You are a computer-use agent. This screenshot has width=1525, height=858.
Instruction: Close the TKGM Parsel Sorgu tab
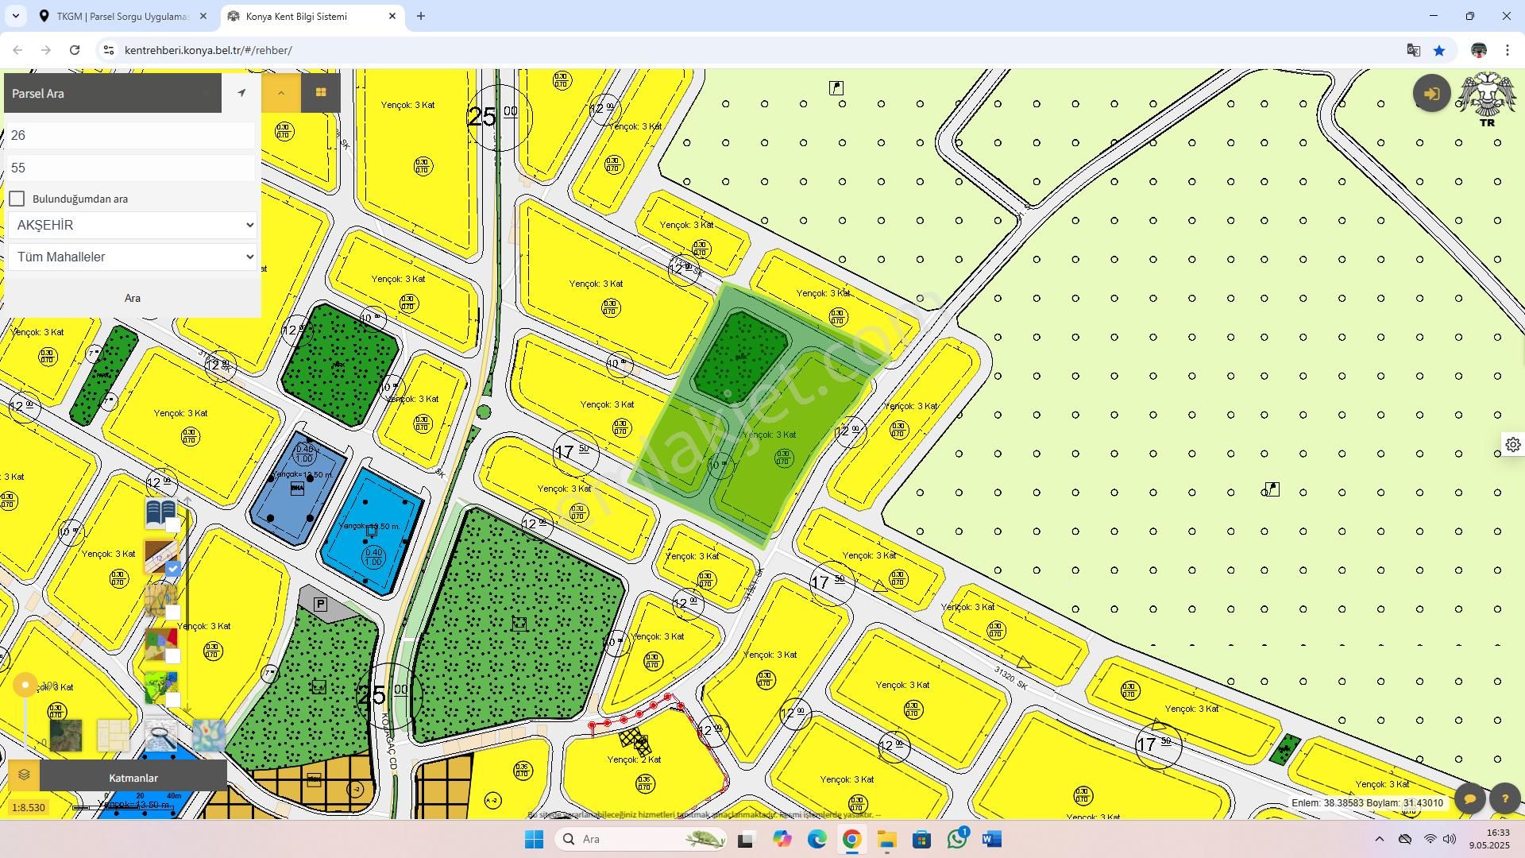pos(203,16)
